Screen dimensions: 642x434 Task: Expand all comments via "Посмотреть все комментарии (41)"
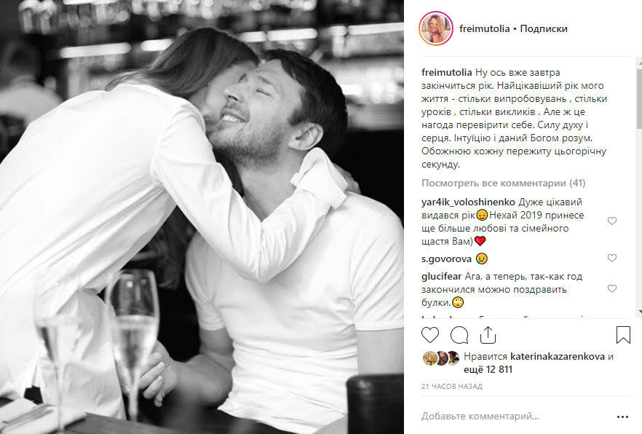(x=493, y=184)
